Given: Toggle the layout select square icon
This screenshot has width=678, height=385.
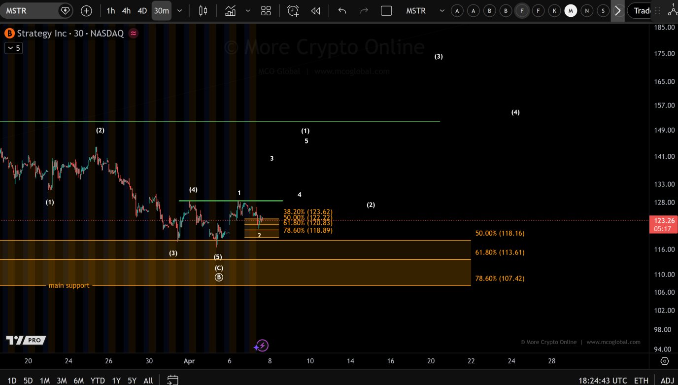Looking at the screenshot, I should tap(386, 11).
